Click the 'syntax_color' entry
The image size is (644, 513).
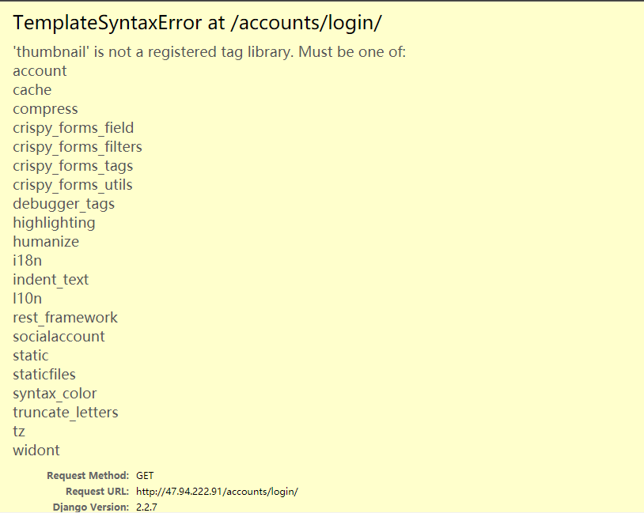click(x=55, y=394)
